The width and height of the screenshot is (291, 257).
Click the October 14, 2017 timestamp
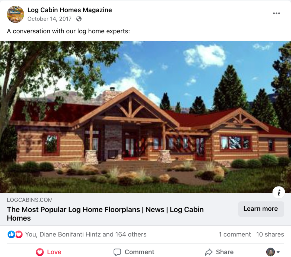pos(49,19)
